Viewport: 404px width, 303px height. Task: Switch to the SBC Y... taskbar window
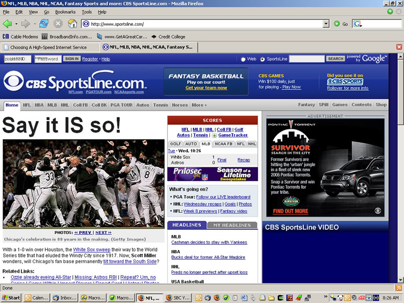pos(178,298)
